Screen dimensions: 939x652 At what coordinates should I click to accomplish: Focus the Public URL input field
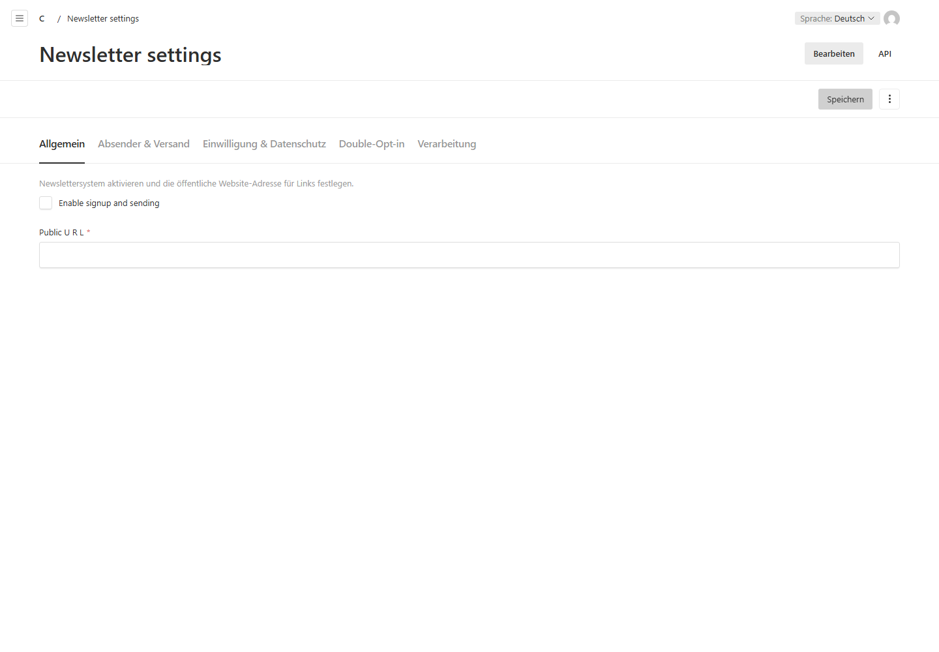click(469, 255)
